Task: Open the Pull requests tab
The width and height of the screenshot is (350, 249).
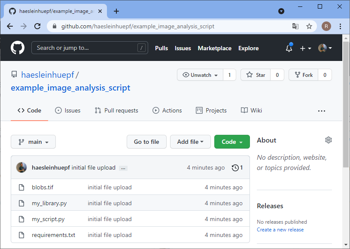Action: (116, 110)
